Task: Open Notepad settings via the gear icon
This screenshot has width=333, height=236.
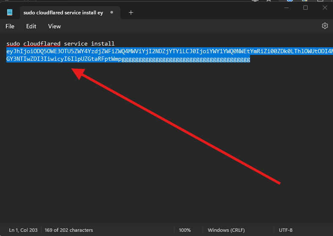Action: pos(325,26)
